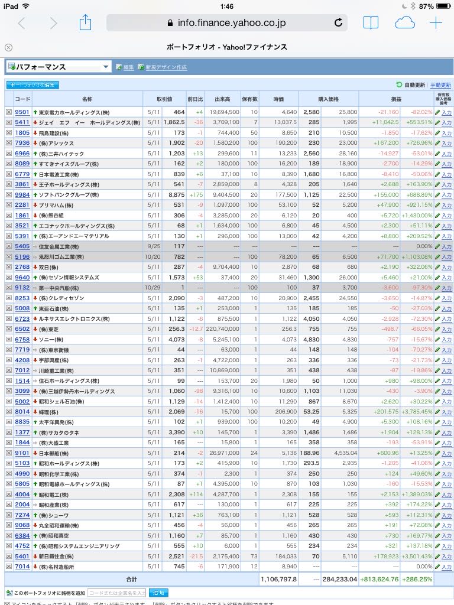Check the delete box for (株)アシックス row
Image resolution: width=454 pixels, height=605 pixels.
[x=8, y=143]
